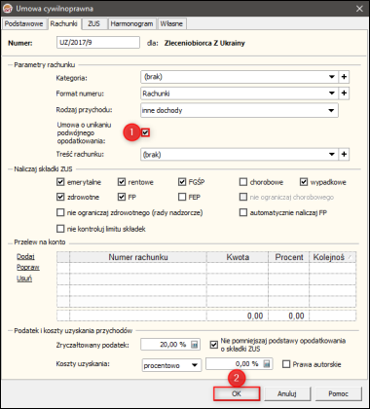Check the Prawa autorskie option
Screen dimensions: 370x409
pos(286,364)
